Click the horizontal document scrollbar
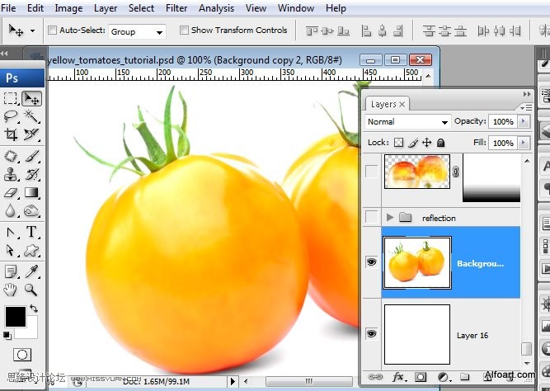The width and height of the screenshot is (550, 391). [308, 381]
